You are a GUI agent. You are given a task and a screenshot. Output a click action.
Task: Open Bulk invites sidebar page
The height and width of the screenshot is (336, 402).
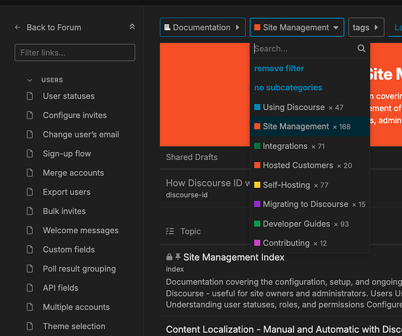(64, 211)
